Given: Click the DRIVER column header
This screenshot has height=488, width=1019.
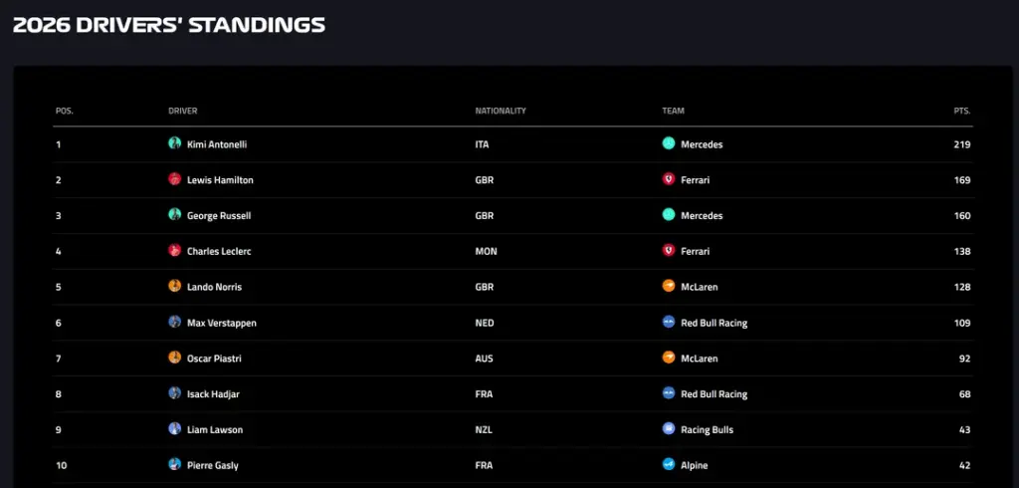Looking at the screenshot, I should click(183, 112).
